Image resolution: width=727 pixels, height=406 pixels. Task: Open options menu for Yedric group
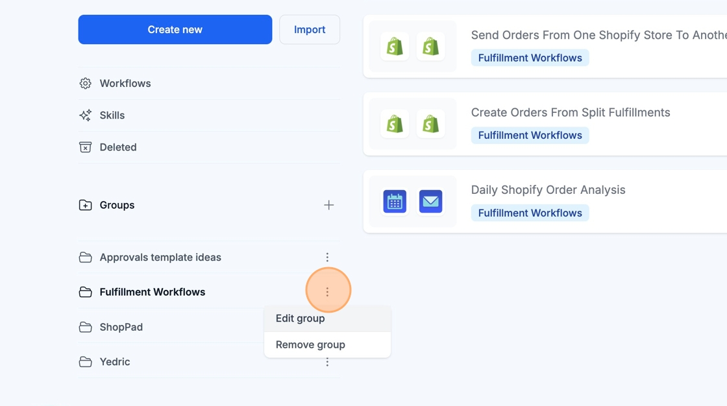pos(327,362)
